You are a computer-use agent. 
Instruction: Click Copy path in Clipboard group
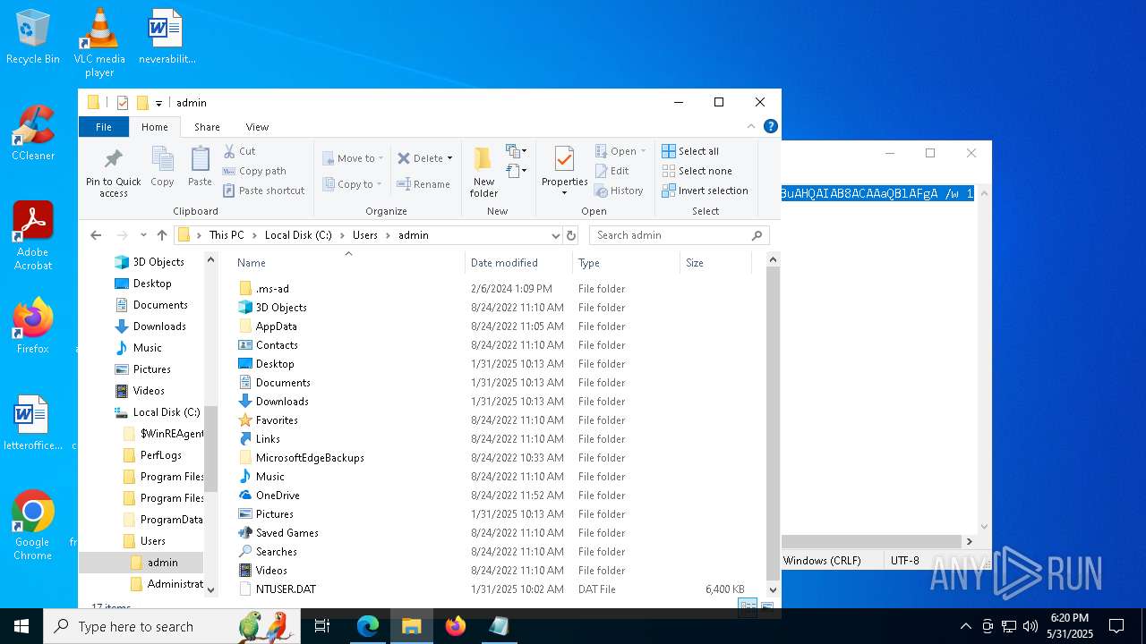tap(254, 171)
